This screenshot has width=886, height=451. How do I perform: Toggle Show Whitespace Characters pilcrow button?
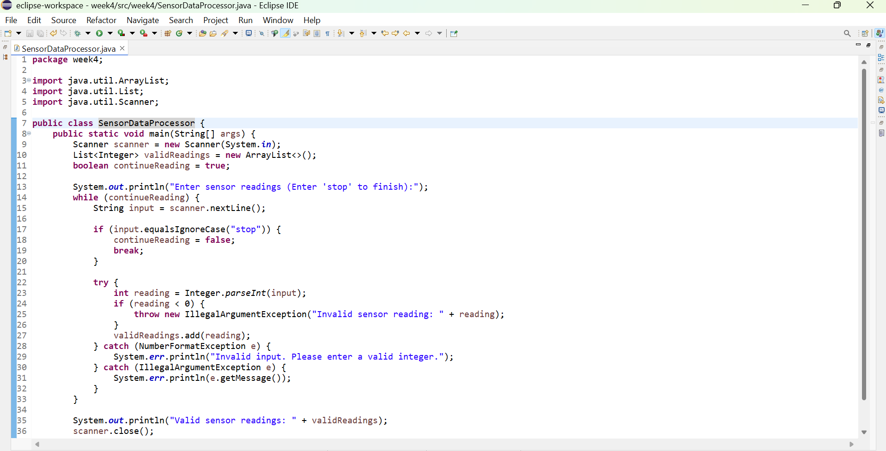(328, 33)
